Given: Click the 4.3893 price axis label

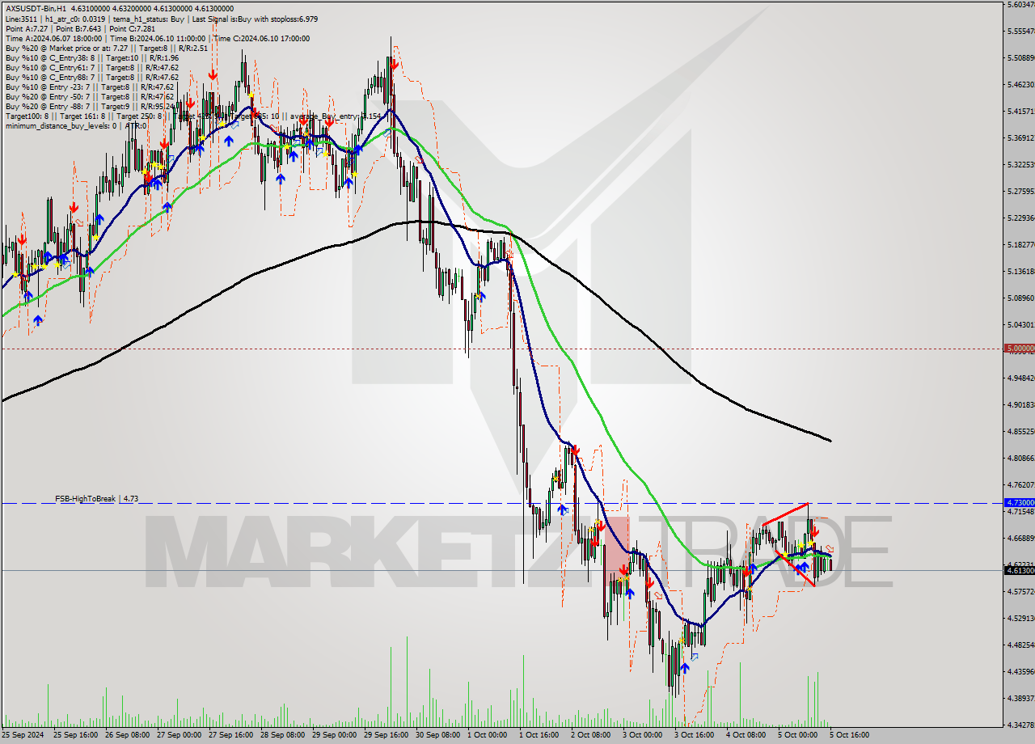Looking at the screenshot, I should [x=1020, y=698].
